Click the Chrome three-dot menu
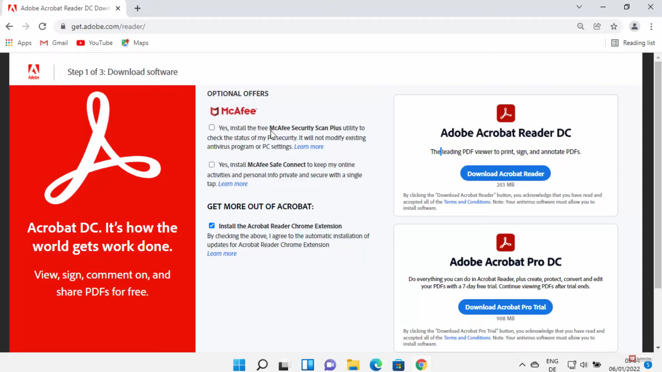Viewport: 662px width, 372px height. pos(651,27)
